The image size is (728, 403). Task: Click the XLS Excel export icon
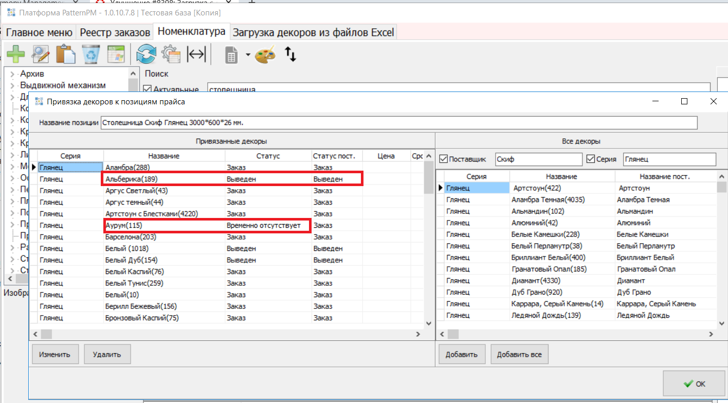(x=115, y=54)
